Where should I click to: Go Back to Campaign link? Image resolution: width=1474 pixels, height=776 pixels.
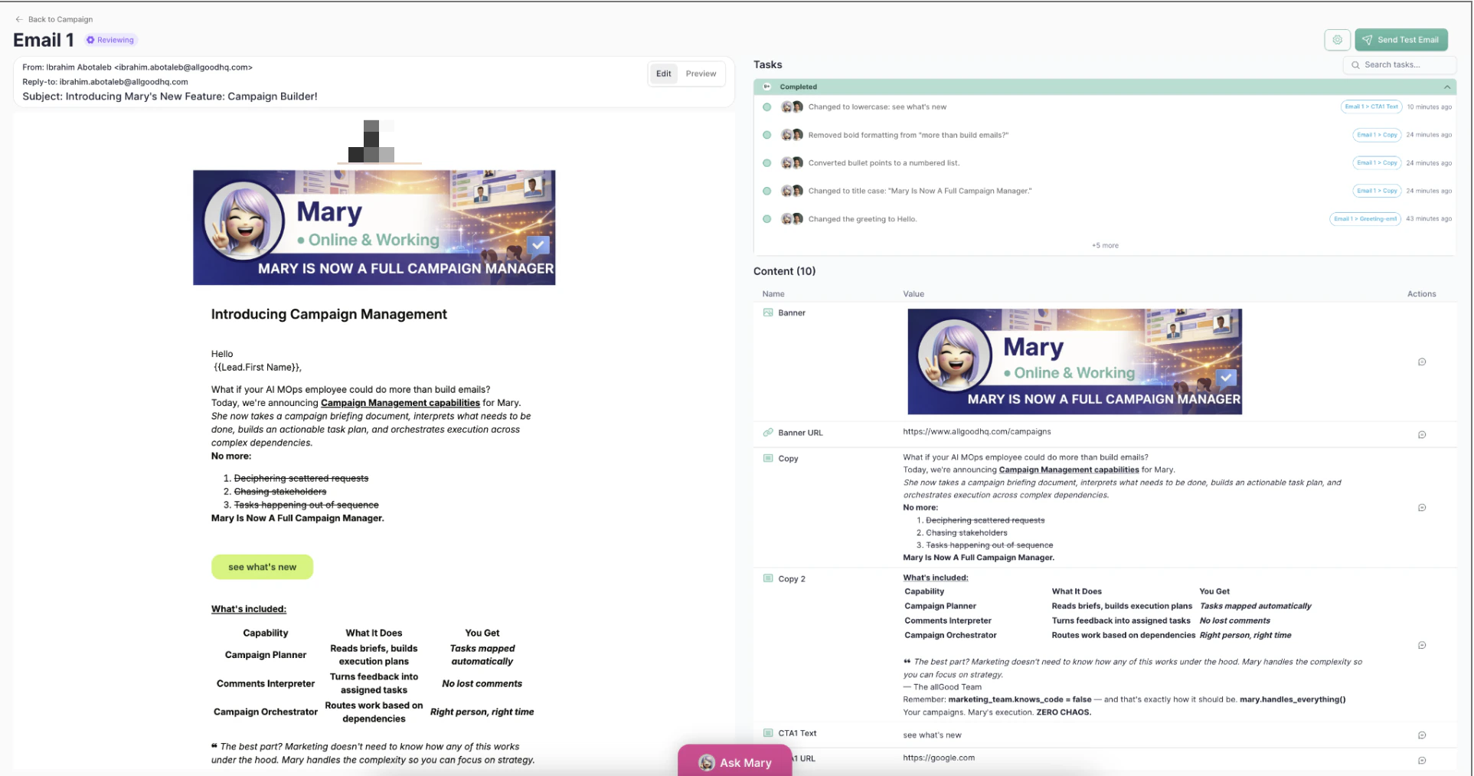[x=54, y=19]
